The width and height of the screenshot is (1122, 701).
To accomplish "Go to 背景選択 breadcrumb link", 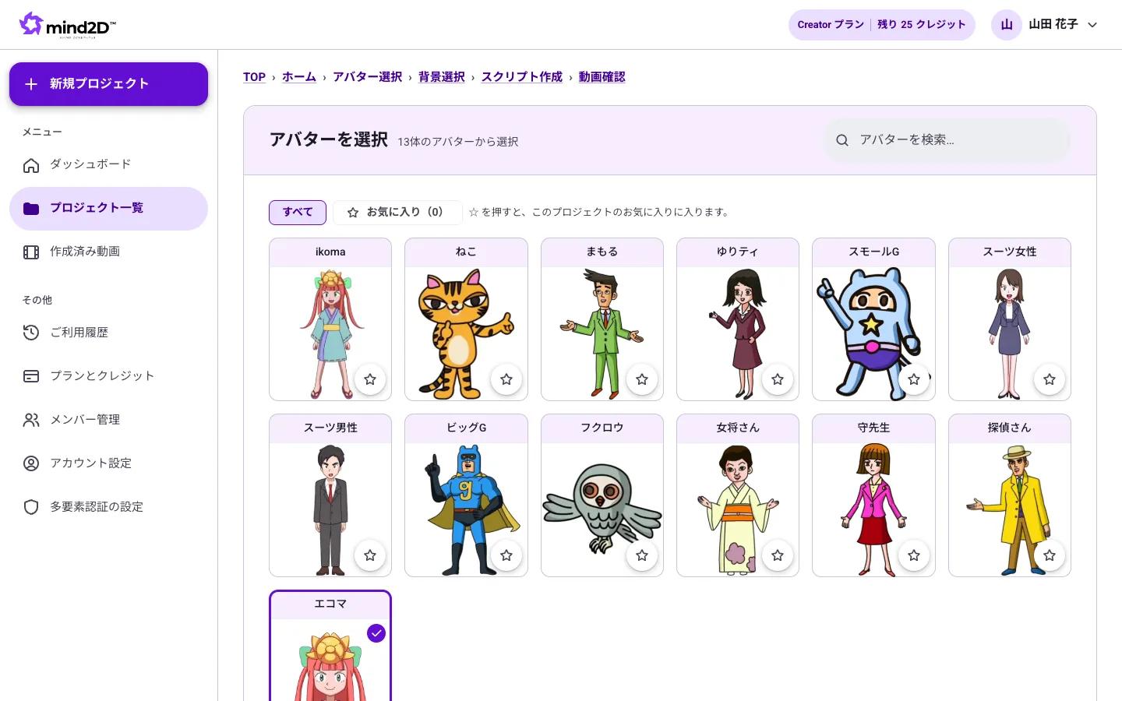I will pyautogui.click(x=442, y=77).
